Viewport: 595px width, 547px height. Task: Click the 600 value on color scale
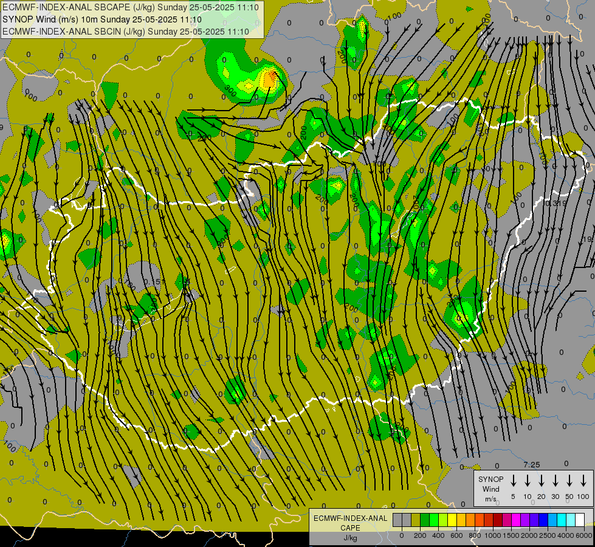(x=456, y=535)
